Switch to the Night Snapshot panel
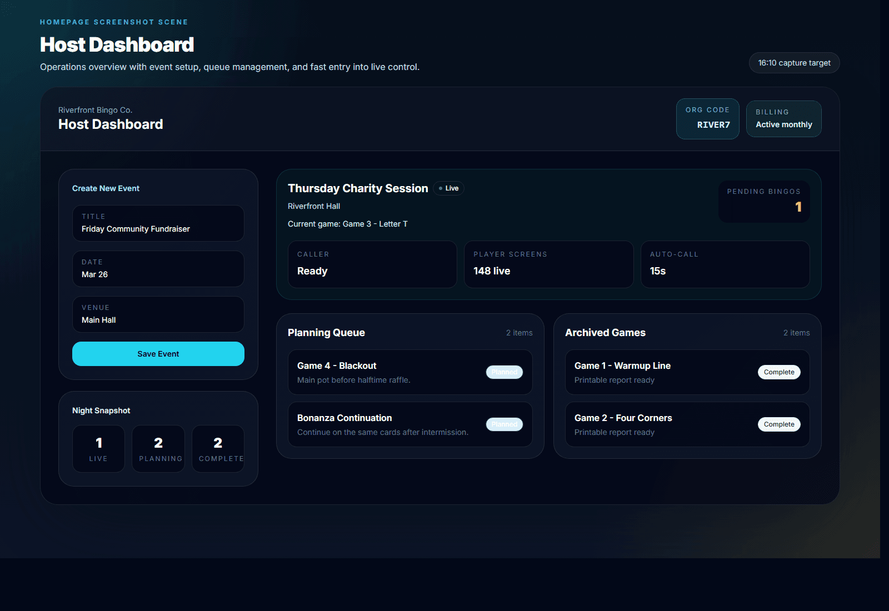The height and width of the screenshot is (611, 889). (x=101, y=410)
